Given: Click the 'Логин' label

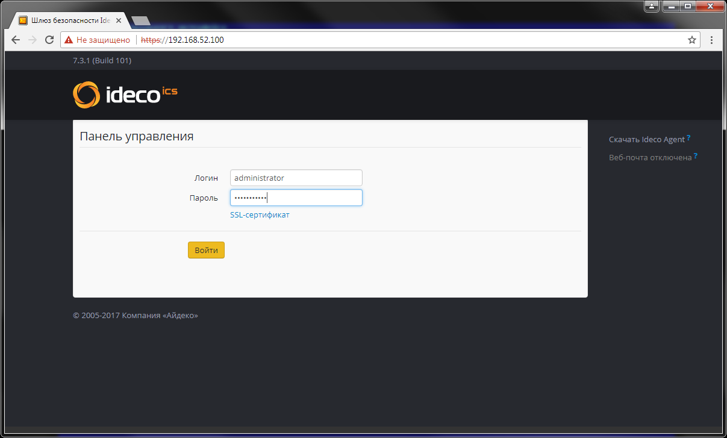Looking at the screenshot, I should coord(206,178).
